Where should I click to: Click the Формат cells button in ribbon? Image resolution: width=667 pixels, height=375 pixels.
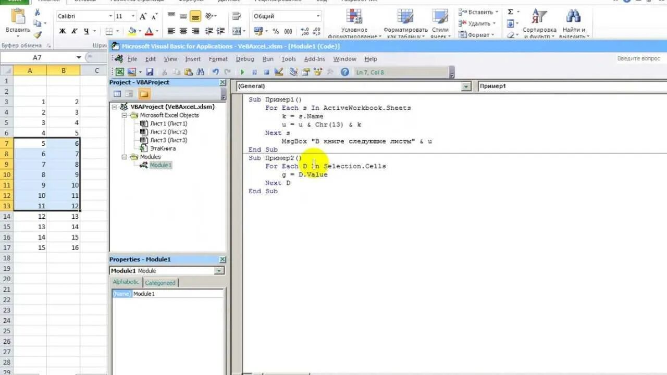point(476,35)
